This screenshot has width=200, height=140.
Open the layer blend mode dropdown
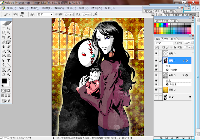tap(164, 43)
